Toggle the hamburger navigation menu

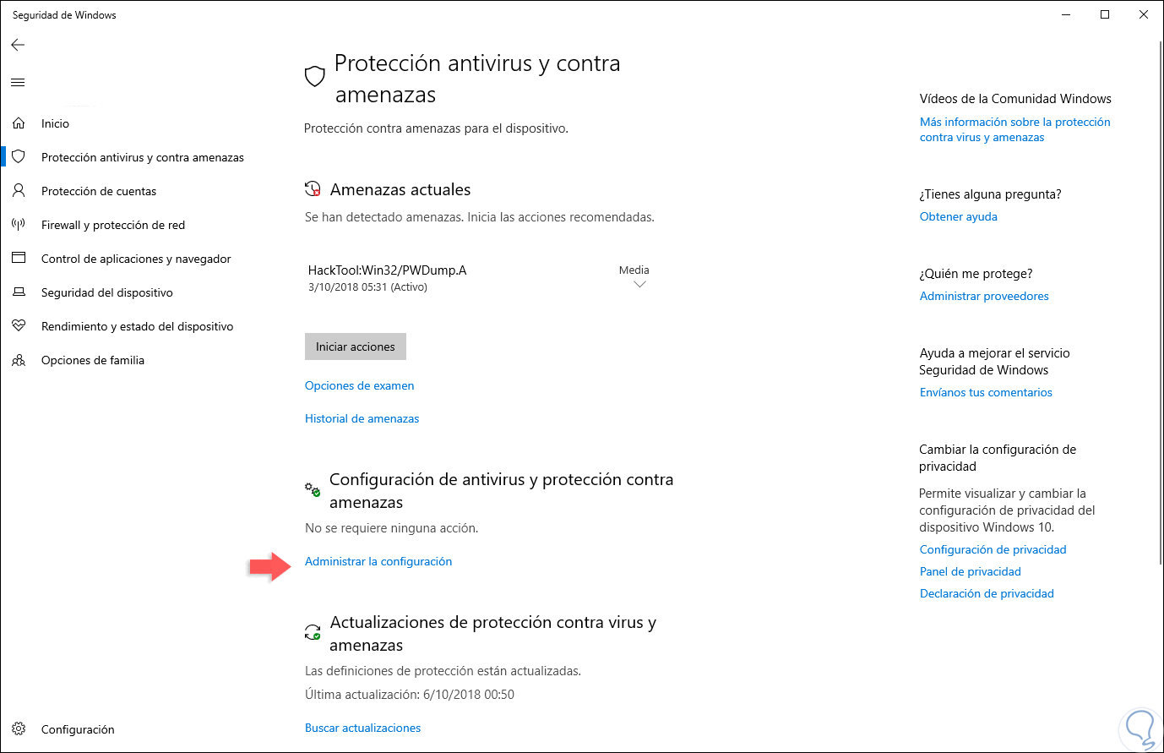(18, 82)
